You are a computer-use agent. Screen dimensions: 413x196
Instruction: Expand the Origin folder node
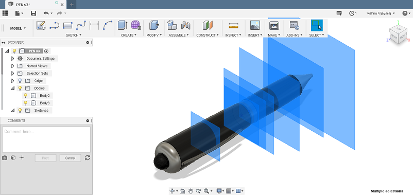click(12, 81)
